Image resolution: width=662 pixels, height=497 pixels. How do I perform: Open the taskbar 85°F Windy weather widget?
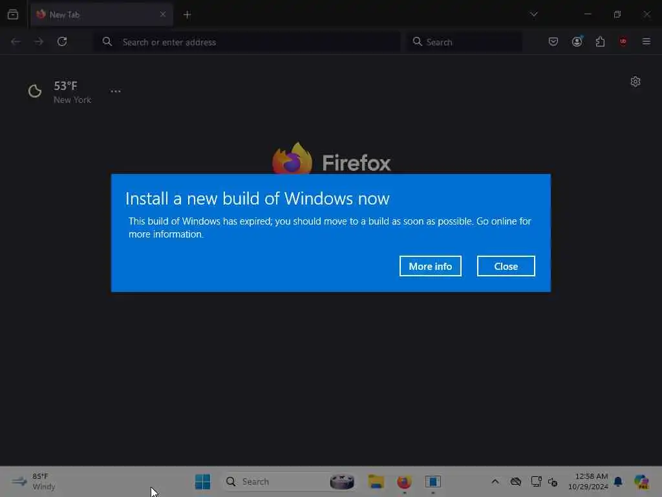click(33, 481)
